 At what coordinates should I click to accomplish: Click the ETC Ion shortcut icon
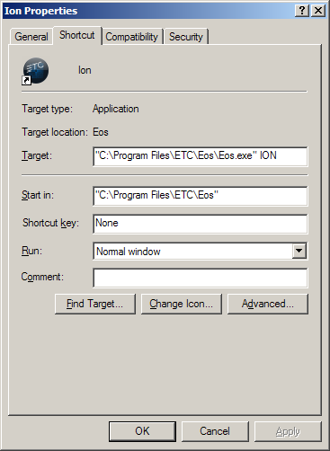(x=35, y=71)
